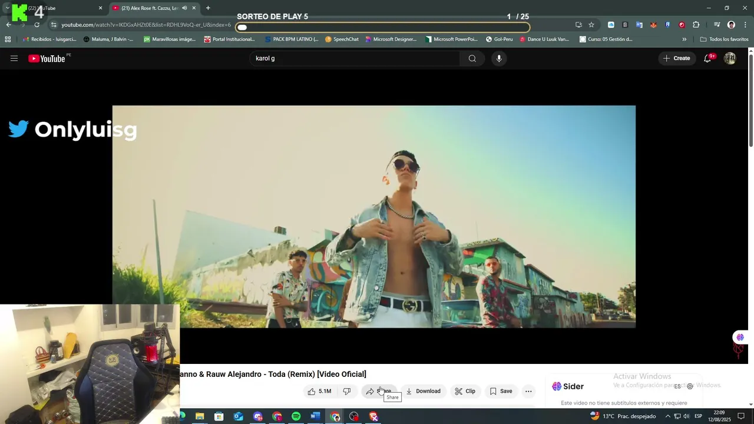Go to YouTube home via logo
Image resolution: width=754 pixels, height=424 pixels.
tap(47, 58)
